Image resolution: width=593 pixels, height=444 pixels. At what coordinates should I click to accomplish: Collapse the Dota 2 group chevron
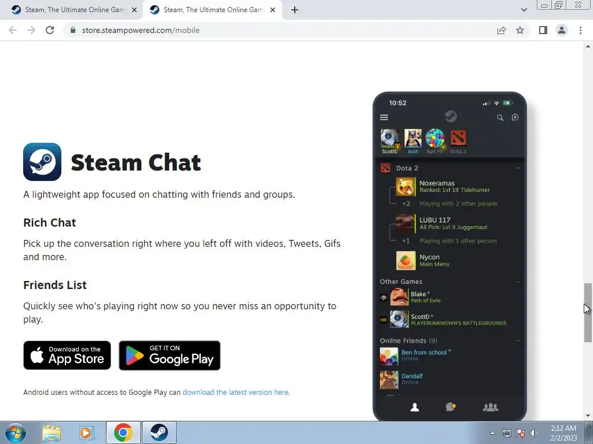(x=518, y=168)
